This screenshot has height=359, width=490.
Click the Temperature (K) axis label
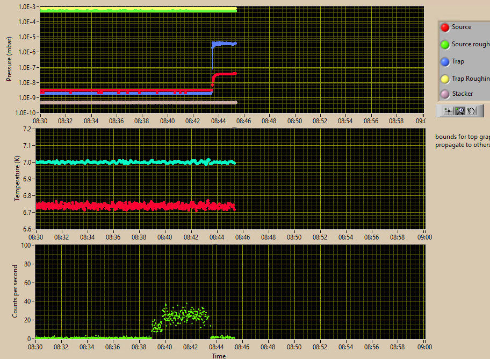click(17, 178)
